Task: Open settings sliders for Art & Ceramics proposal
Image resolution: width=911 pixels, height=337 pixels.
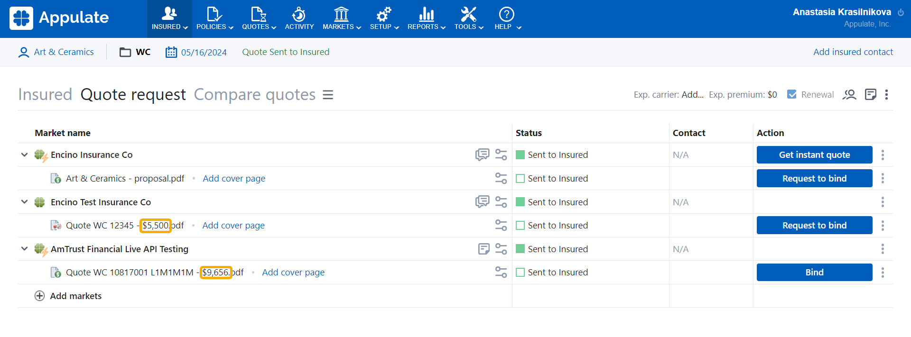Action: click(501, 178)
